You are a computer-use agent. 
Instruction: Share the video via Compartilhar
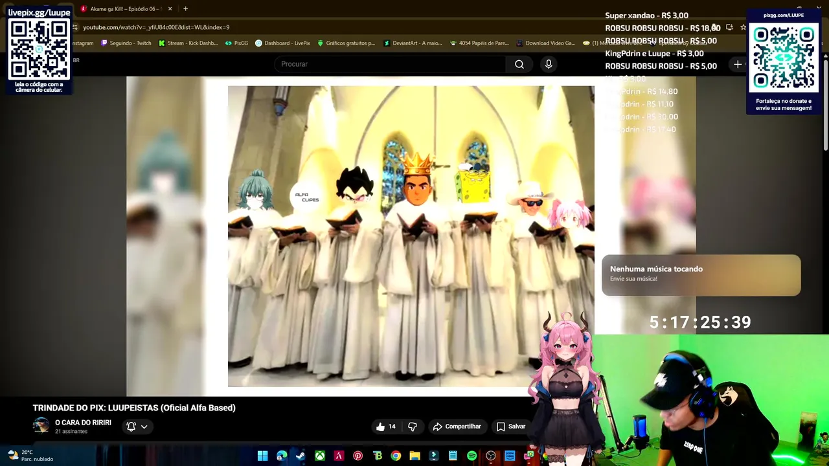pos(457,427)
